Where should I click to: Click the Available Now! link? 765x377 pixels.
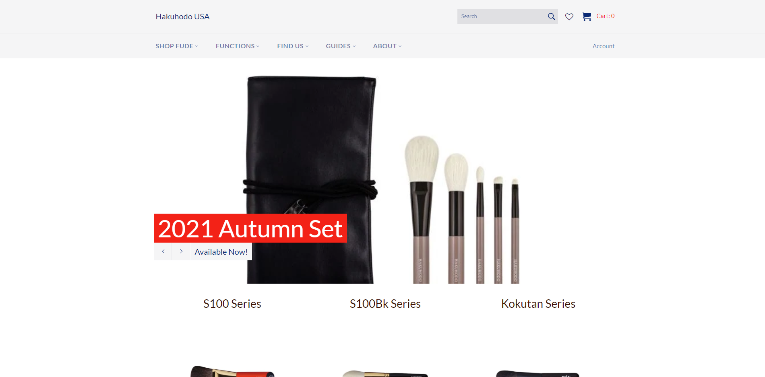point(221,252)
